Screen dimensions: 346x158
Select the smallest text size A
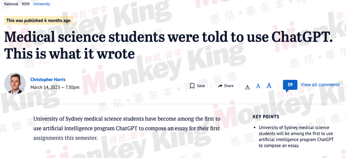click(248, 87)
